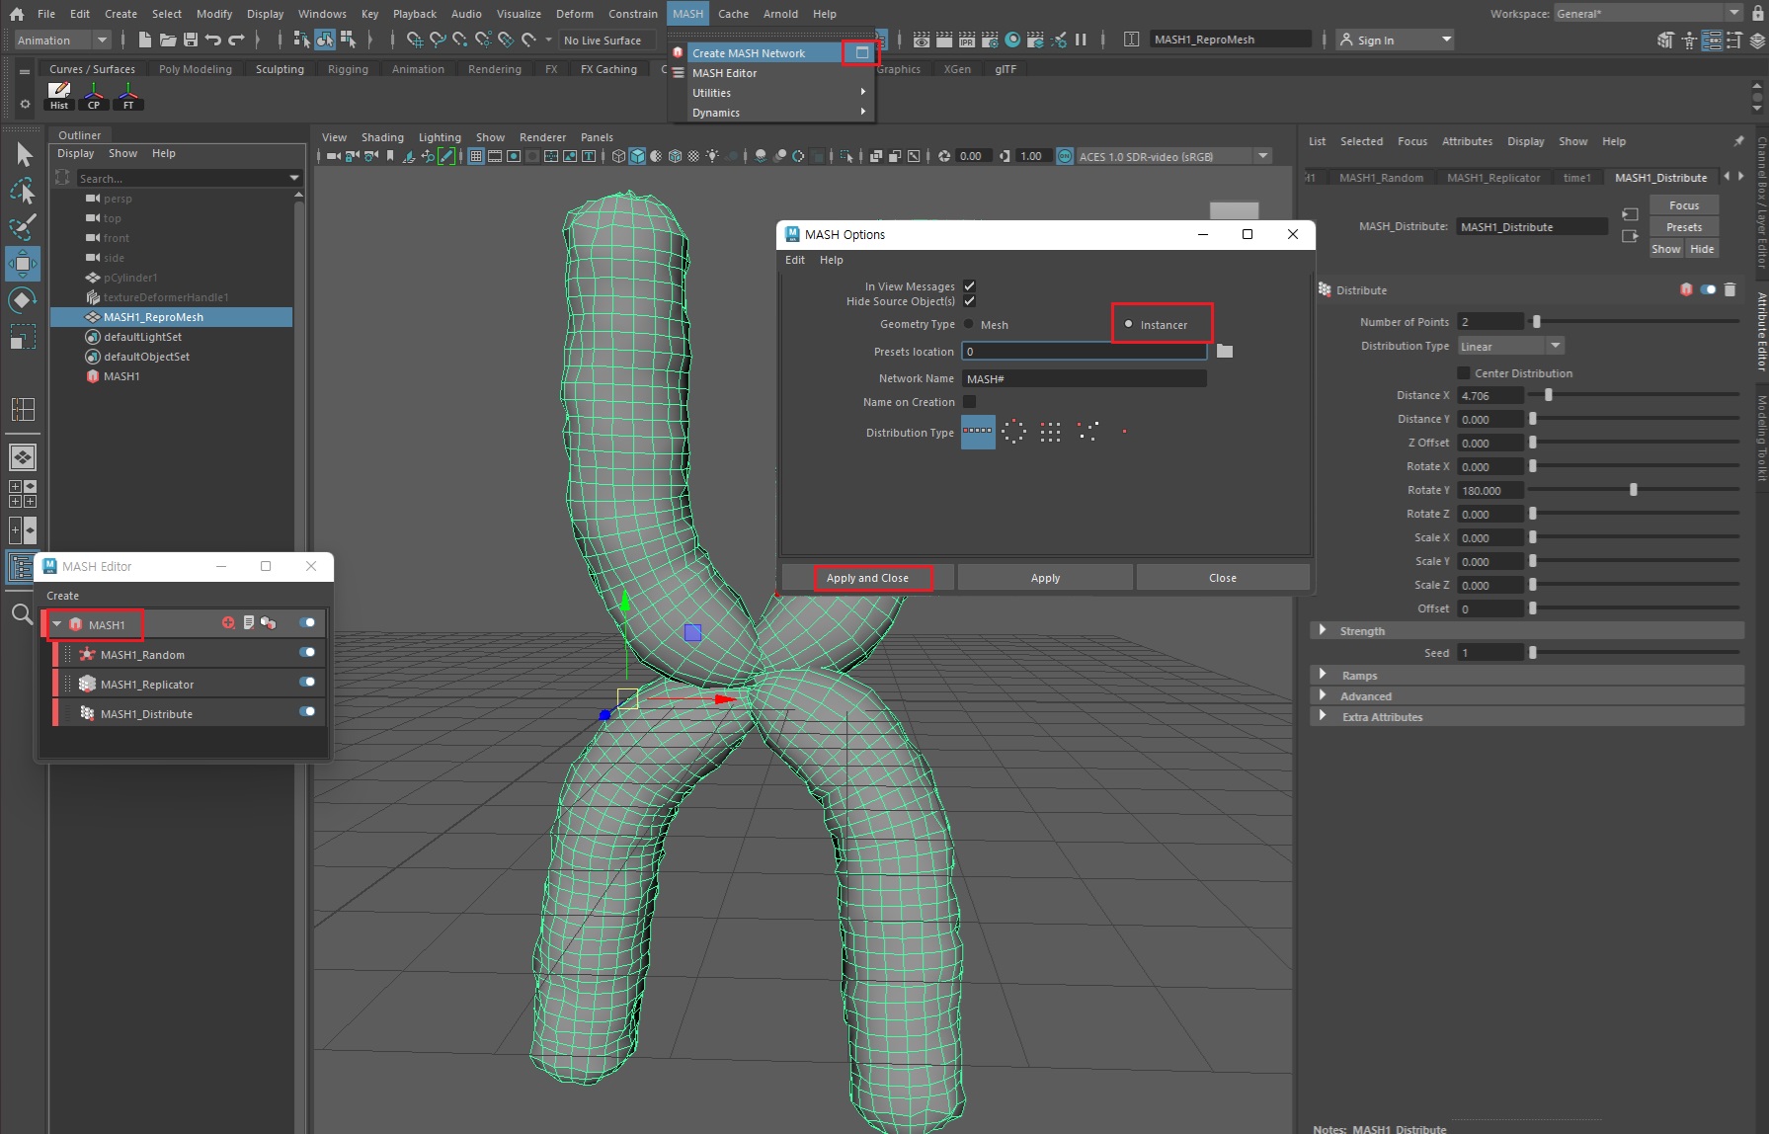Adjust the Number of Points slider
Image resolution: width=1769 pixels, height=1134 pixels.
pos(1537,322)
